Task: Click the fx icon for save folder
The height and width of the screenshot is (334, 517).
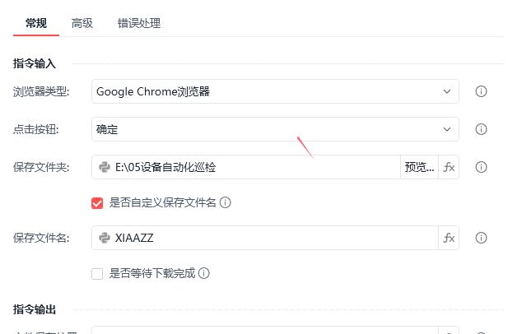Action: 449,167
